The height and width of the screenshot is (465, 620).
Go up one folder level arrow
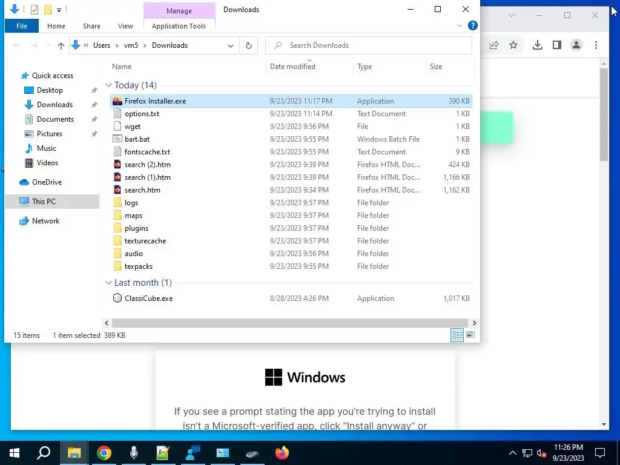(x=61, y=45)
